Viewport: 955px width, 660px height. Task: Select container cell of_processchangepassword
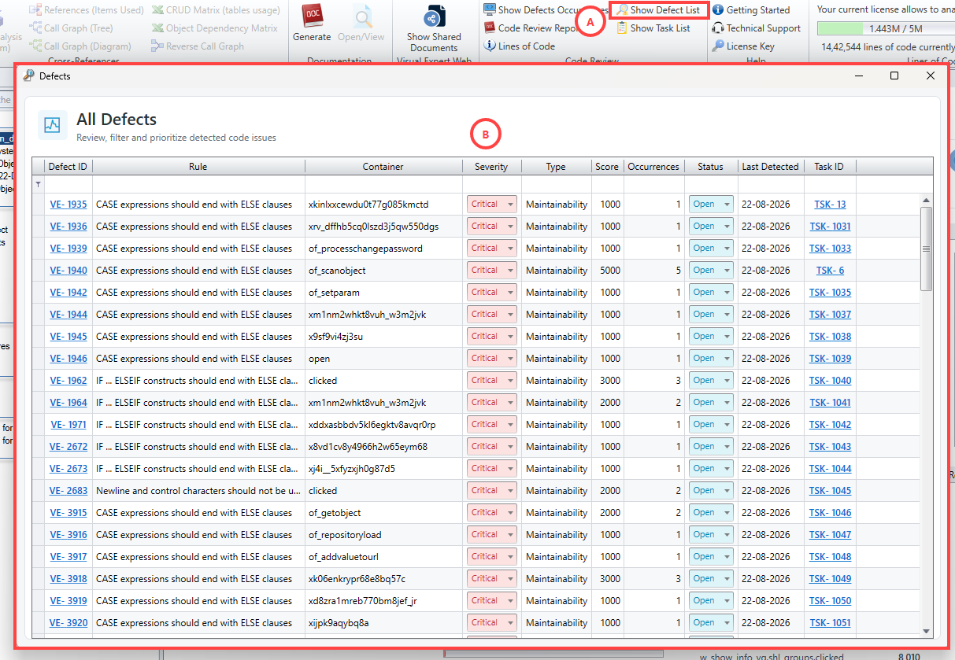click(383, 249)
